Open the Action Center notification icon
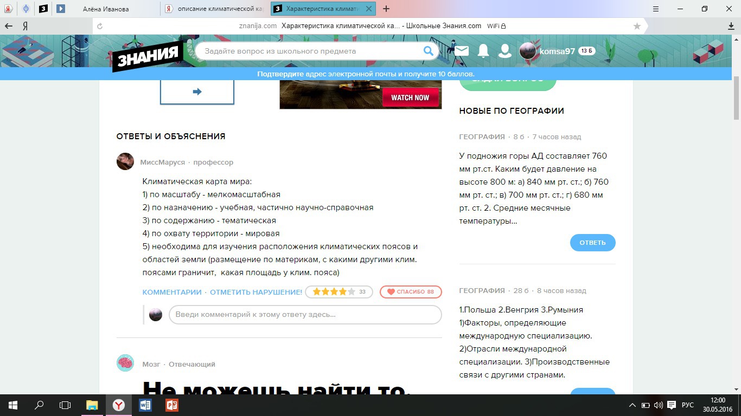The image size is (741, 416). point(672,405)
